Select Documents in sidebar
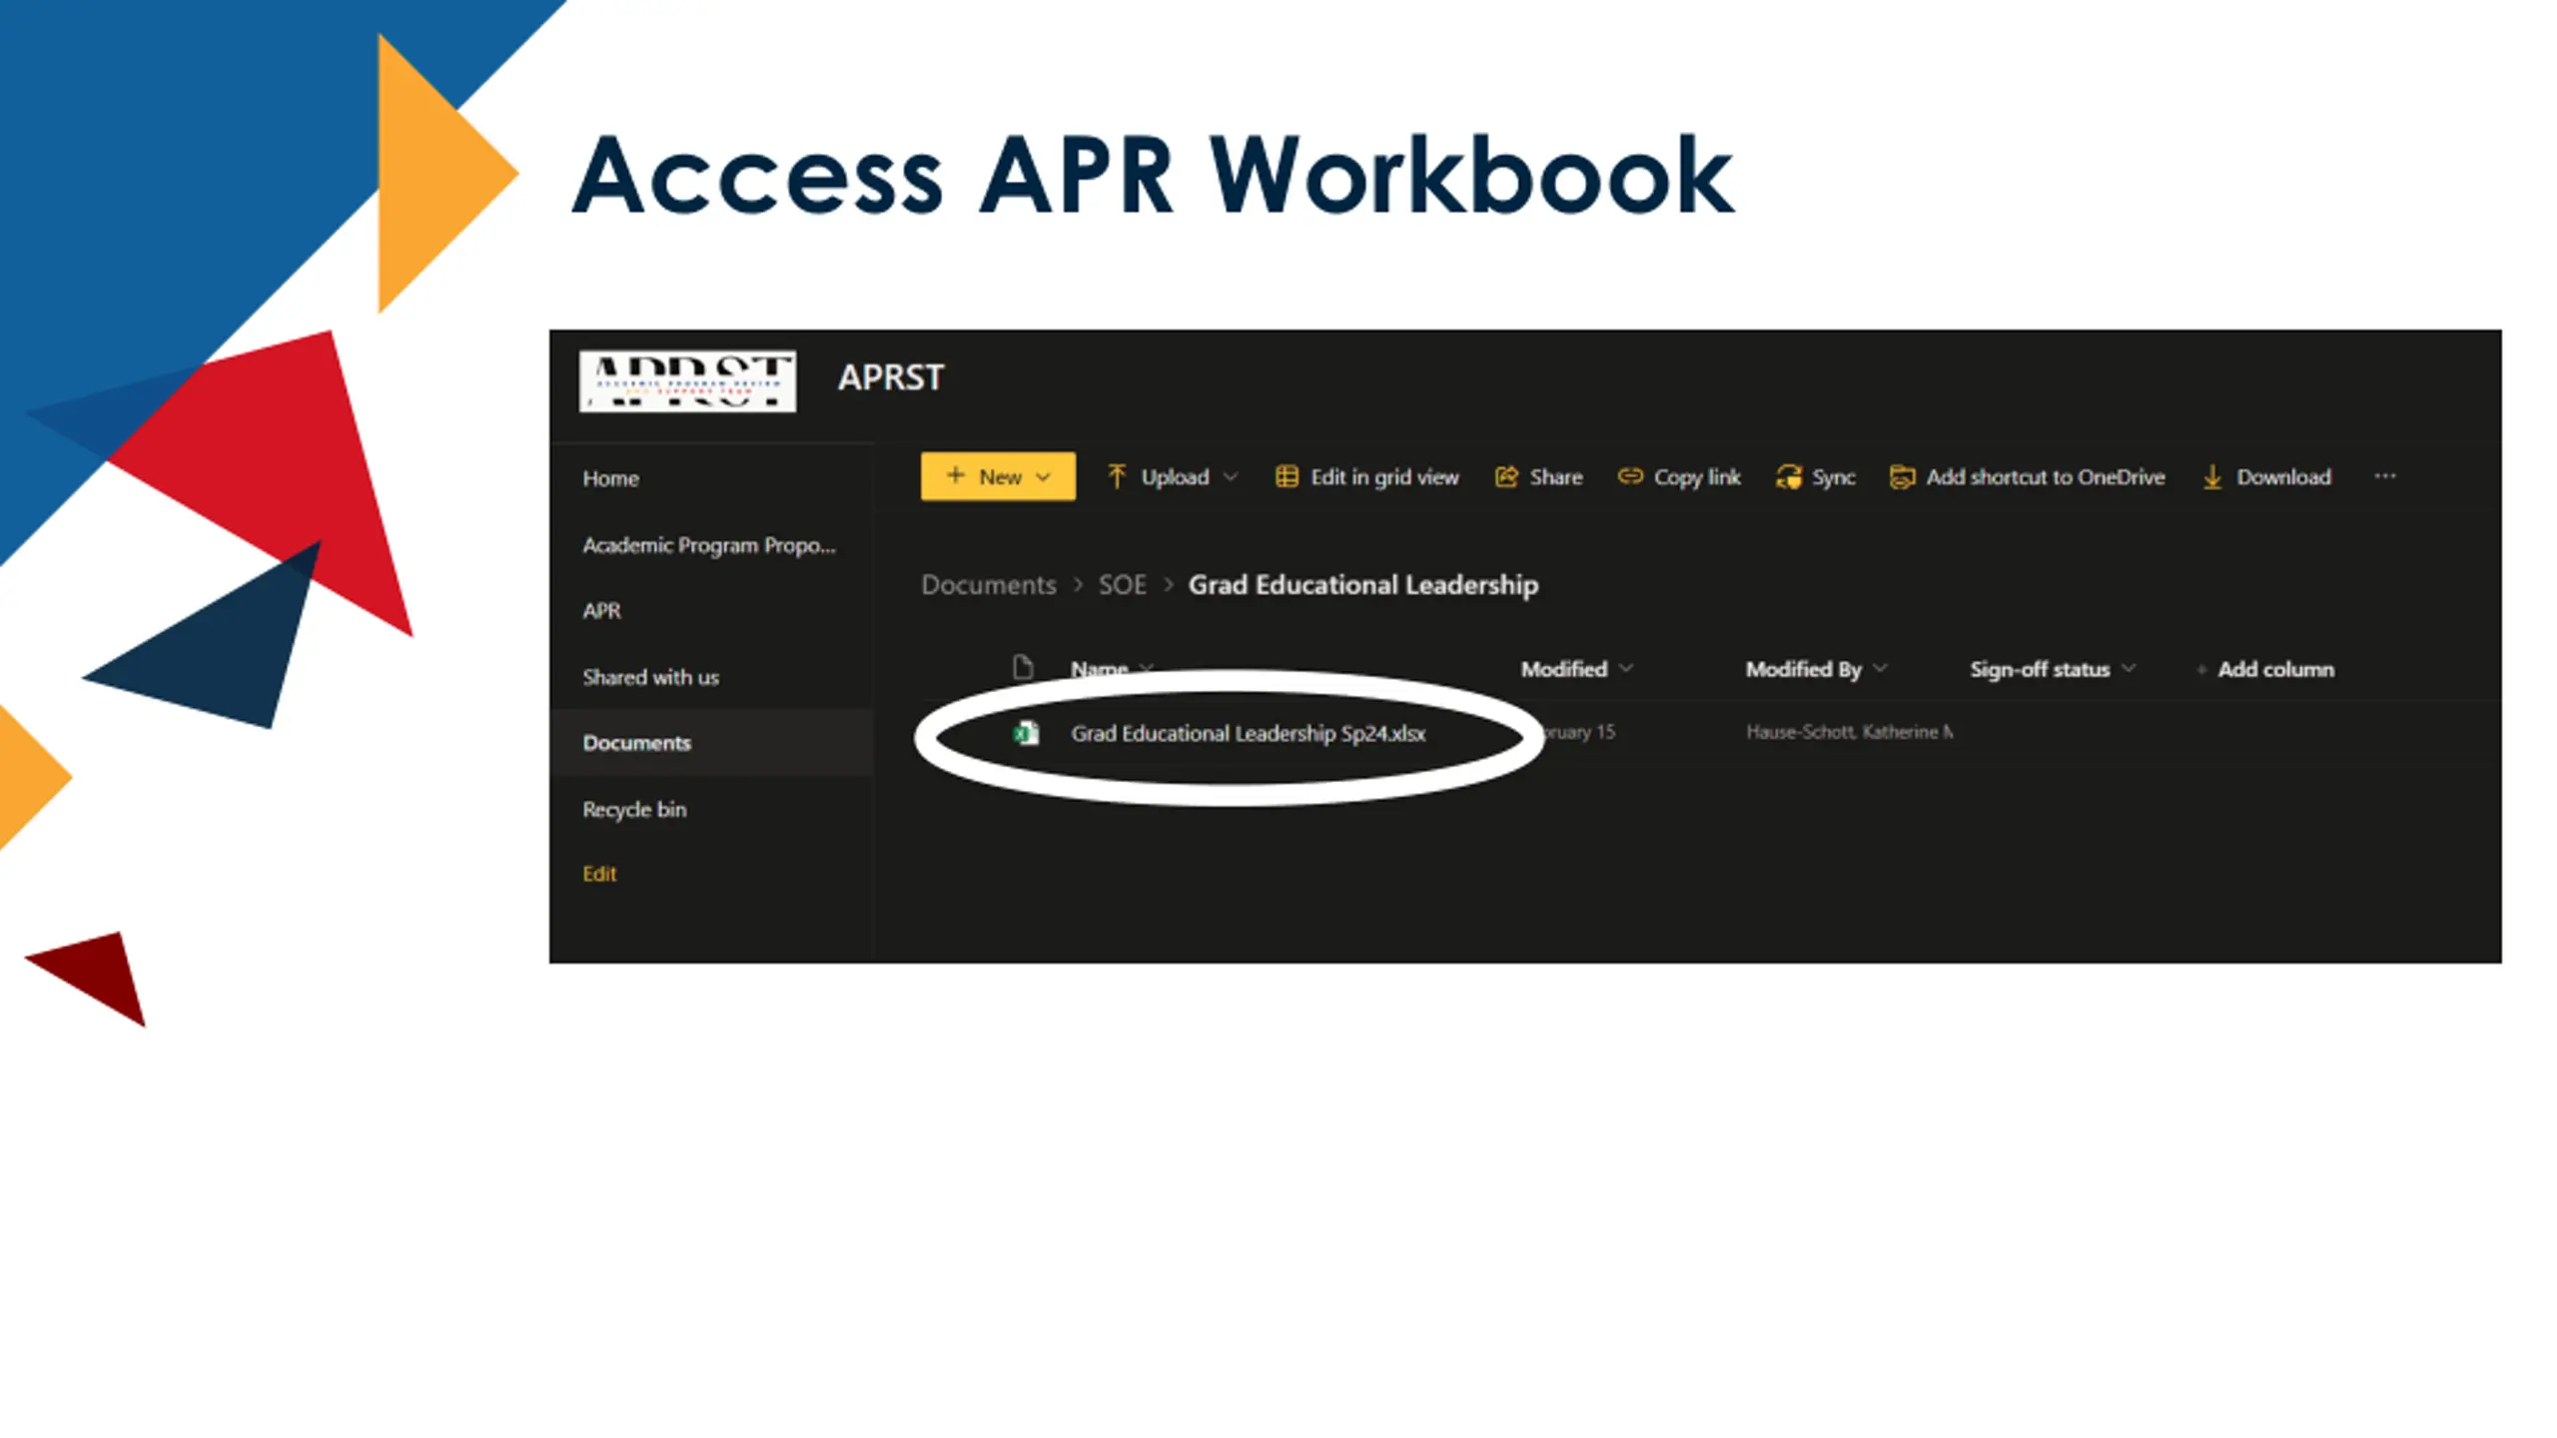Image resolution: width=2557 pixels, height=1438 pixels. (636, 743)
